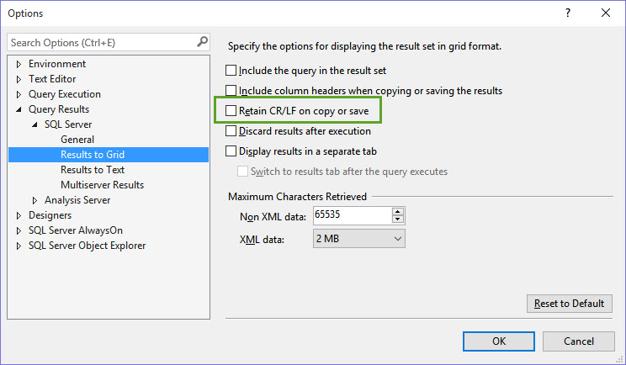This screenshot has height=365, width=626.
Task: Click the search magnifier icon
Action: pos(203,41)
